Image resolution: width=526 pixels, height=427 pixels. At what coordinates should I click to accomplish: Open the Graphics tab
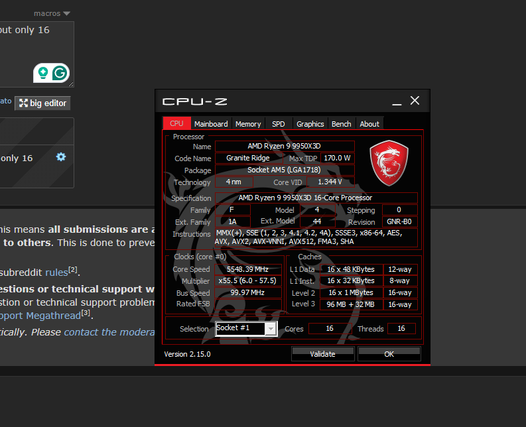(x=310, y=124)
